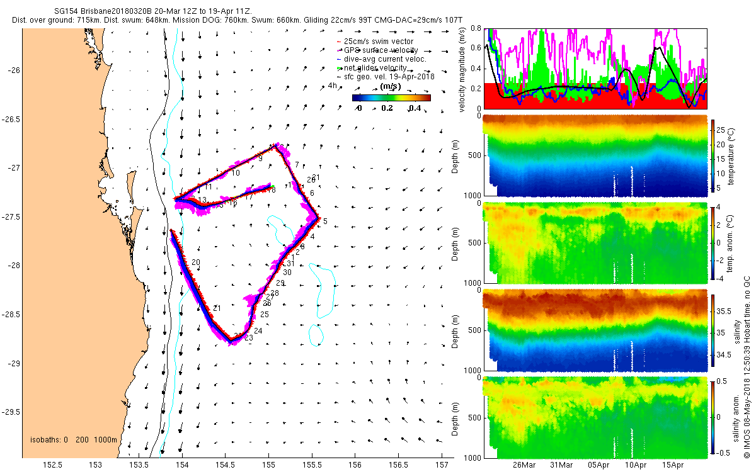
Task: Click the '25' tick on the temperature colorbar
Action: 722,130
